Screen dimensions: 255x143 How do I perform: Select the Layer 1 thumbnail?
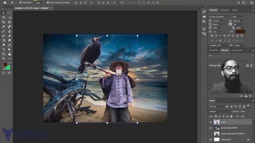pos(216,122)
